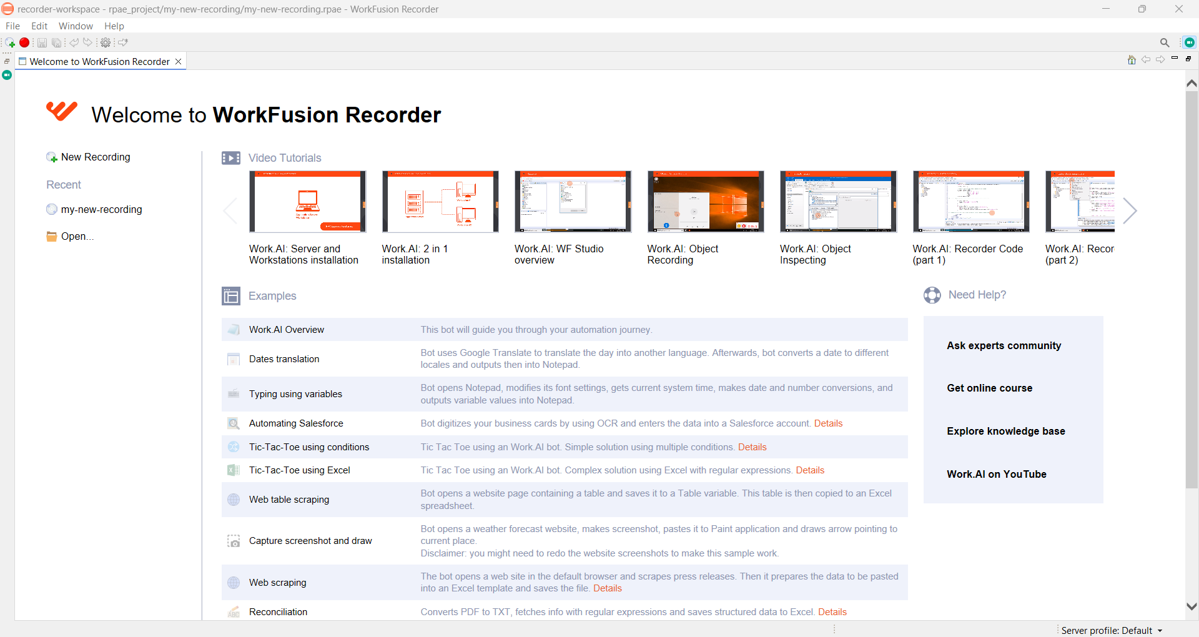Viewport: 1199px width, 637px height.
Task: Click the vertical scrollbar up arrow
Action: (x=1192, y=83)
